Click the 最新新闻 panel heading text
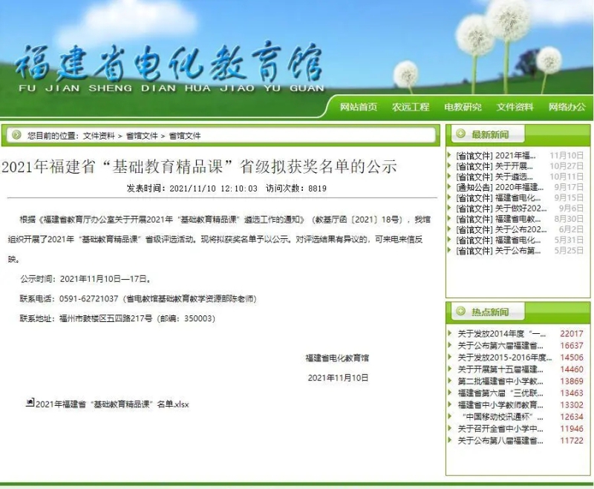 490,134
